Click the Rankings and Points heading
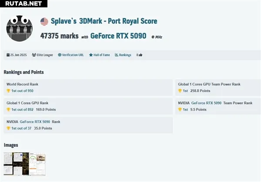The image size is (261, 182). click(x=23, y=72)
